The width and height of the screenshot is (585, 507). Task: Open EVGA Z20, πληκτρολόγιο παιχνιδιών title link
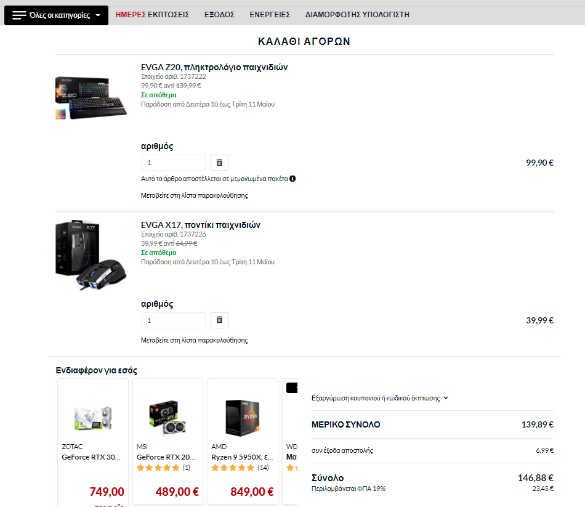click(214, 67)
